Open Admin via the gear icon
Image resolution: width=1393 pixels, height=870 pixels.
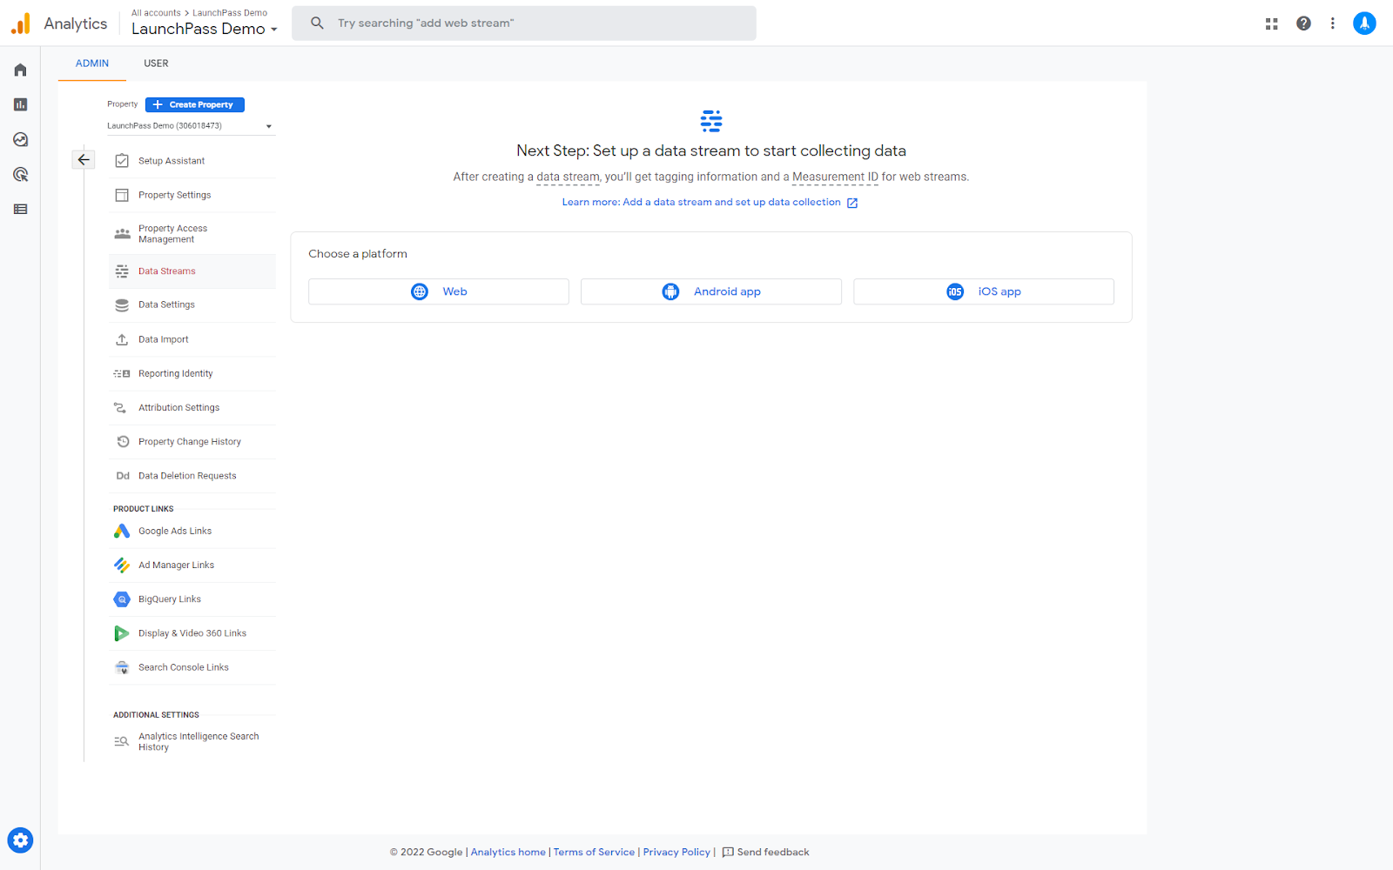[20, 840]
